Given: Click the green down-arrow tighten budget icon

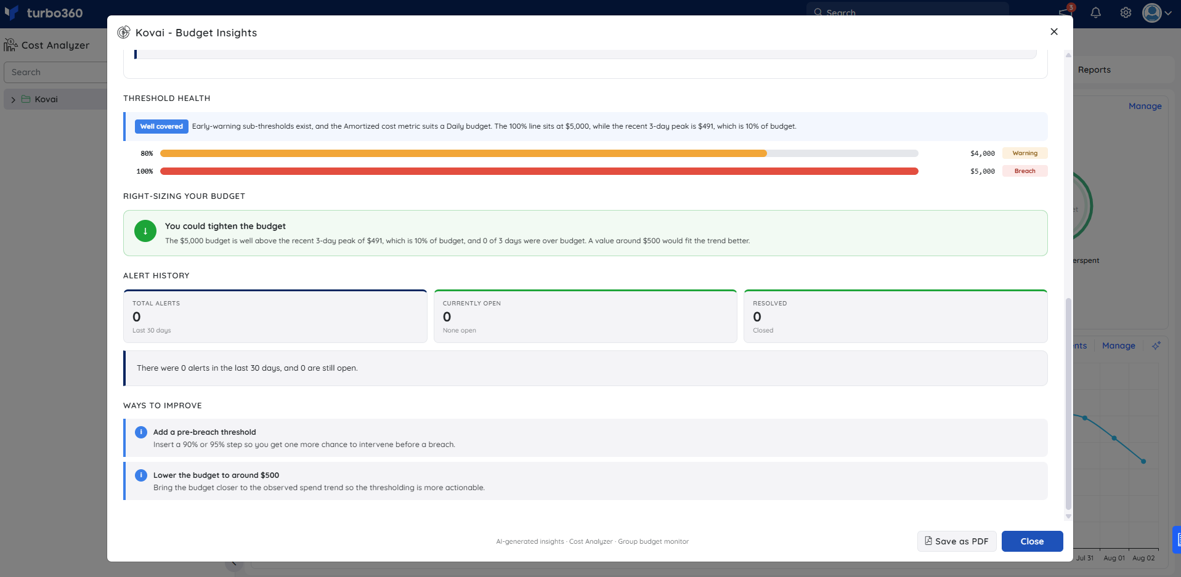Looking at the screenshot, I should 145,232.
